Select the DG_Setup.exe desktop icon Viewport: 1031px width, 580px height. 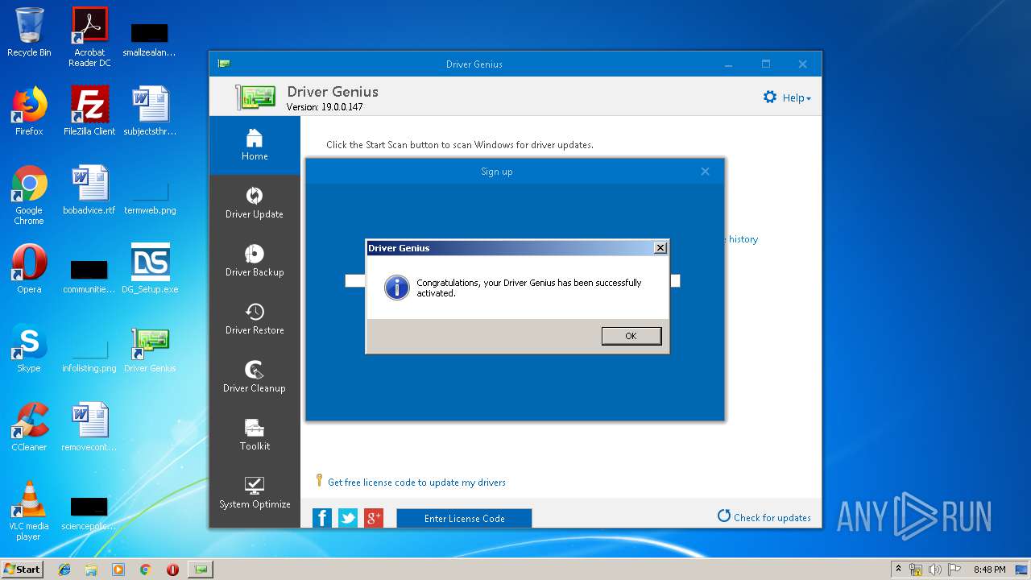tap(150, 269)
